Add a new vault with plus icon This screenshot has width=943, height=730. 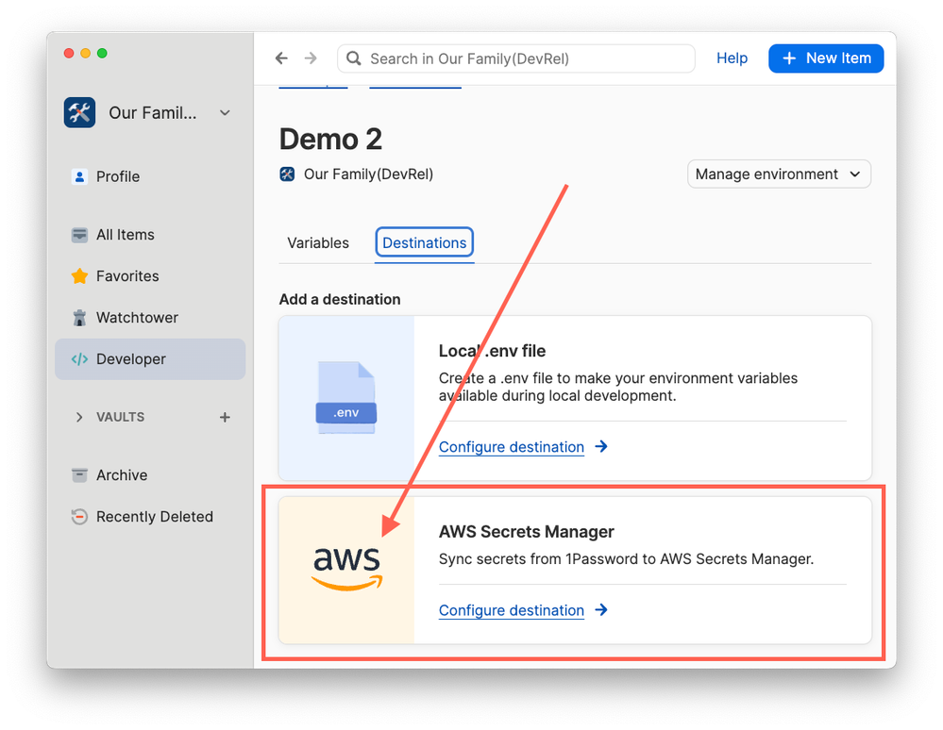point(225,417)
